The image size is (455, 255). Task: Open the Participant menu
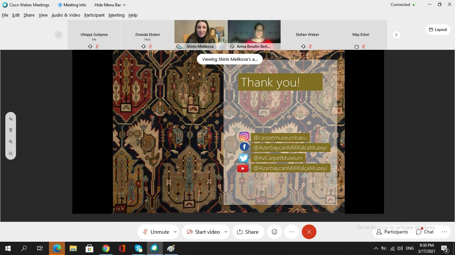[x=94, y=15]
